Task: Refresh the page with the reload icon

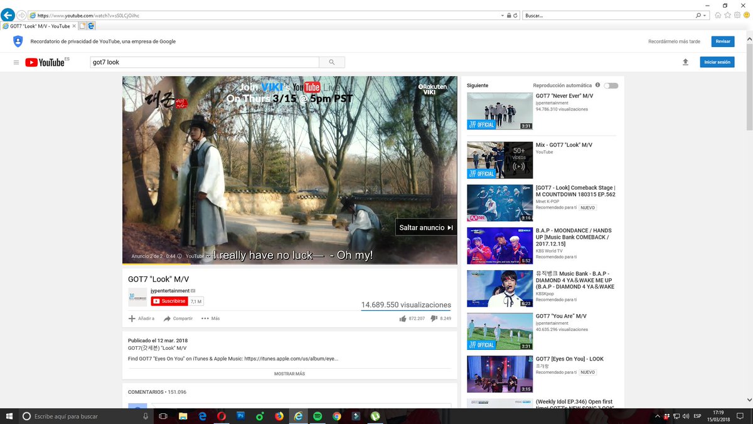Action: pyautogui.click(x=515, y=15)
